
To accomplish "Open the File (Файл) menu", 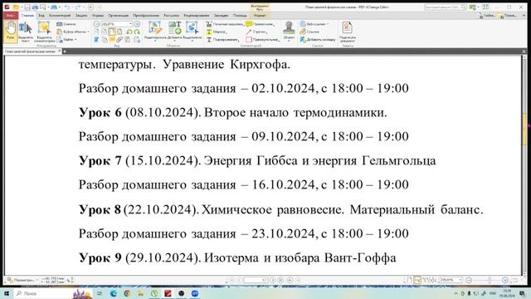I will (x=11, y=16).
